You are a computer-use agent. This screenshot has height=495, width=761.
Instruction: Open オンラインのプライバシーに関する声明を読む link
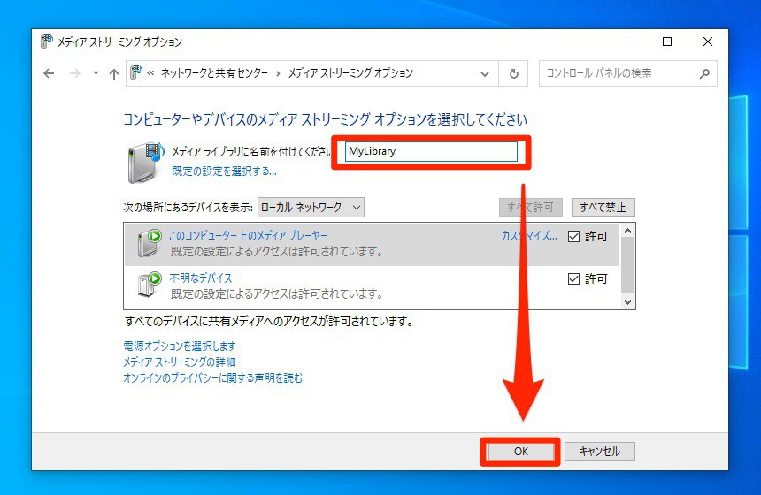tap(212, 377)
